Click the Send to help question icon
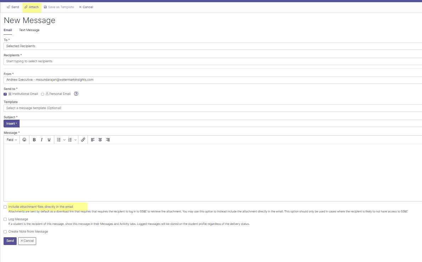Image resolution: width=422 pixels, height=262 pixels. [76, 94]
